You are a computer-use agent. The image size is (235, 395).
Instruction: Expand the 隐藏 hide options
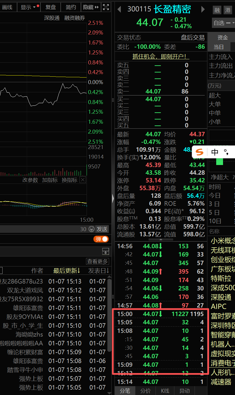click(91, 7)
